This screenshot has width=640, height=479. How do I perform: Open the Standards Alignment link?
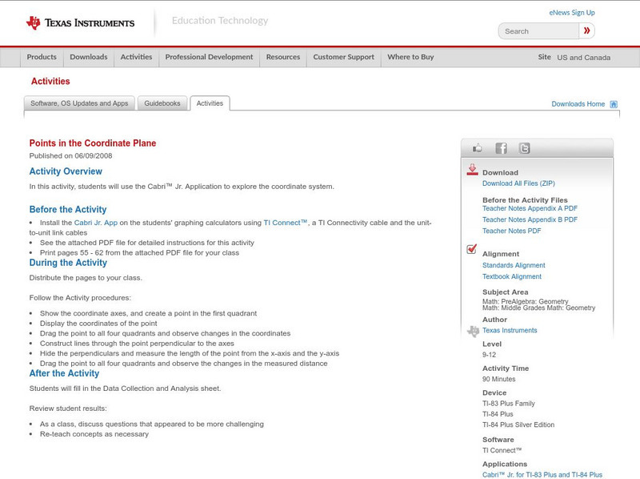[x=514, y=265]
